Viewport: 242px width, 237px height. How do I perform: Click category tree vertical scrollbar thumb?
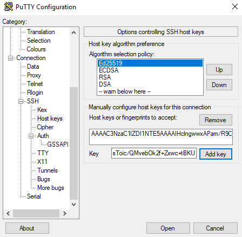pos(73,143)
